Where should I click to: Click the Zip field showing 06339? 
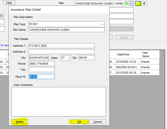coord(86,58)
